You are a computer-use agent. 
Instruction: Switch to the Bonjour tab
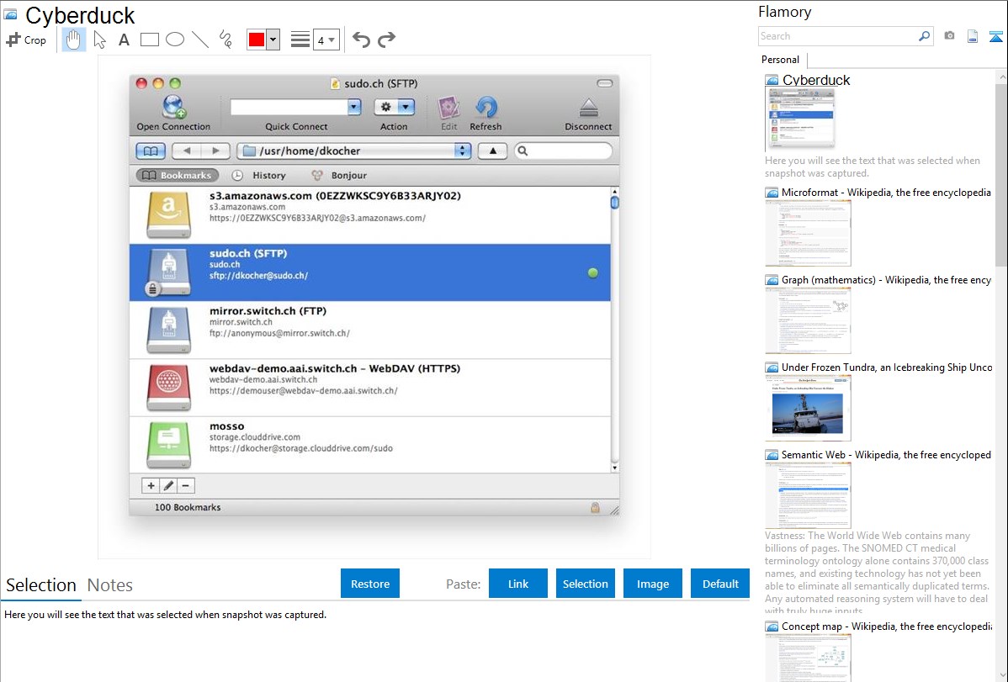tap(339, 176)
